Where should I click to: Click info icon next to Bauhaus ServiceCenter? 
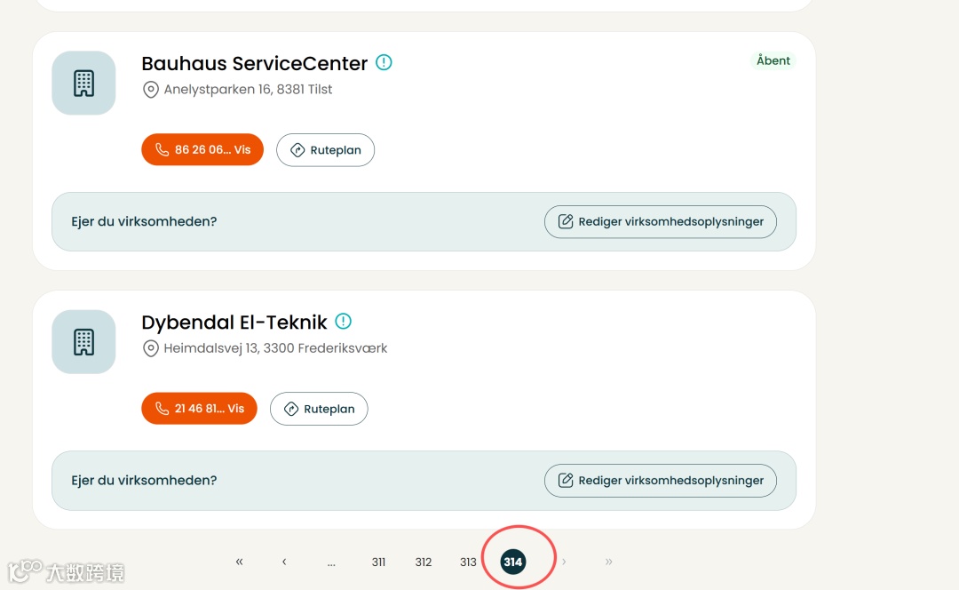tap(384, 62)
